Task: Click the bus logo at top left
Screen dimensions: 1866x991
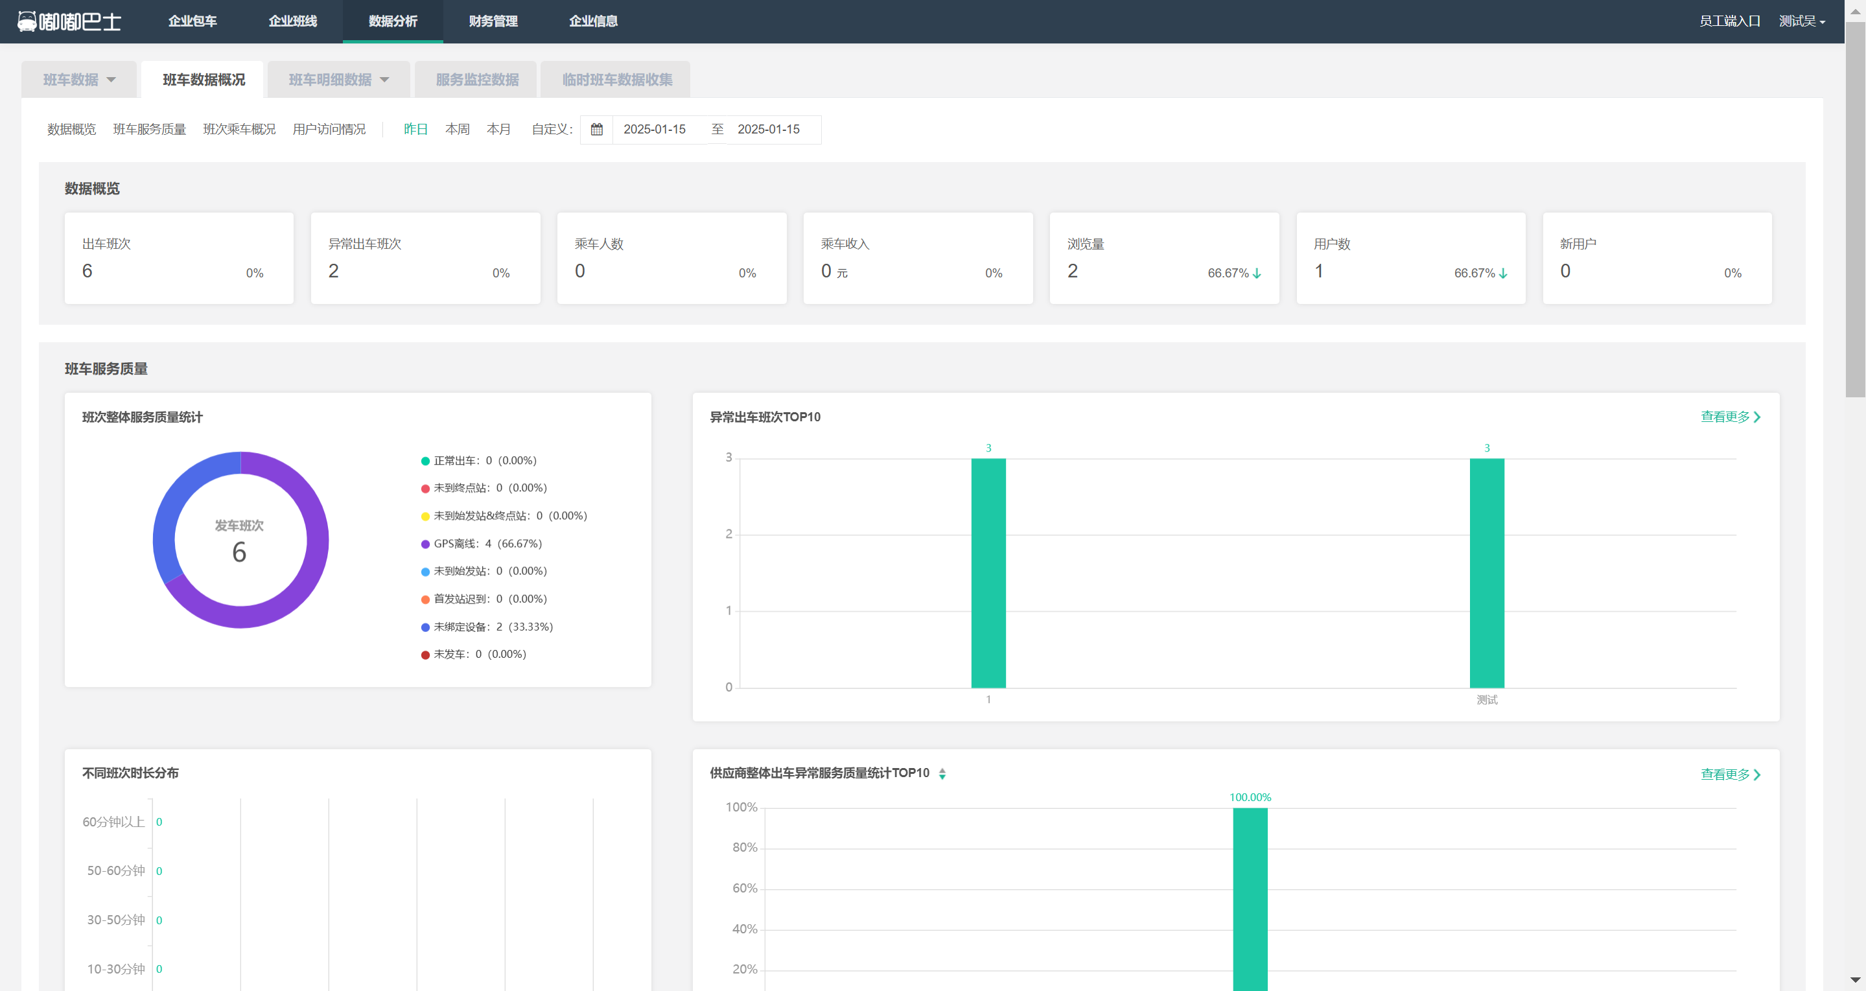Action: point(27,21)
